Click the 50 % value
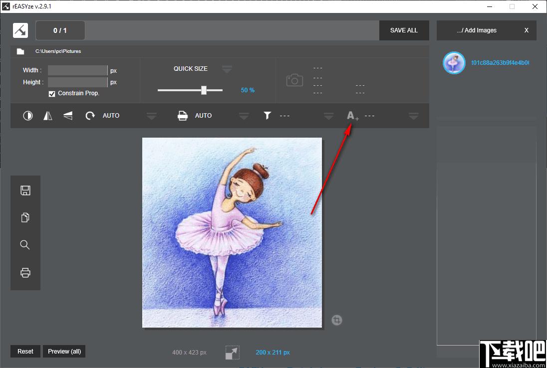Viewport: 547px width, 368px height. [248, 90]
